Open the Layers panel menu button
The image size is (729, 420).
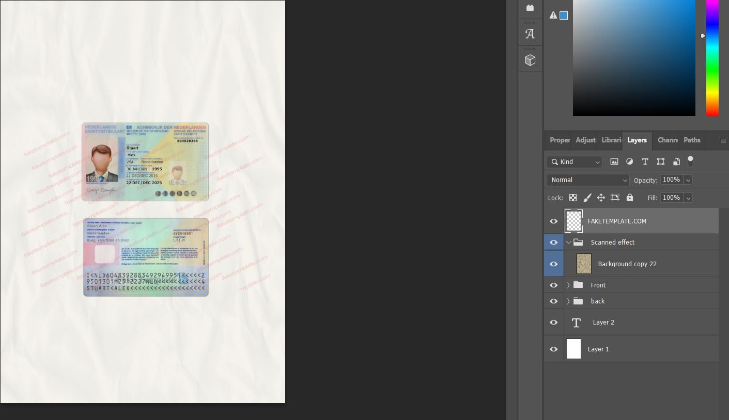722,140
